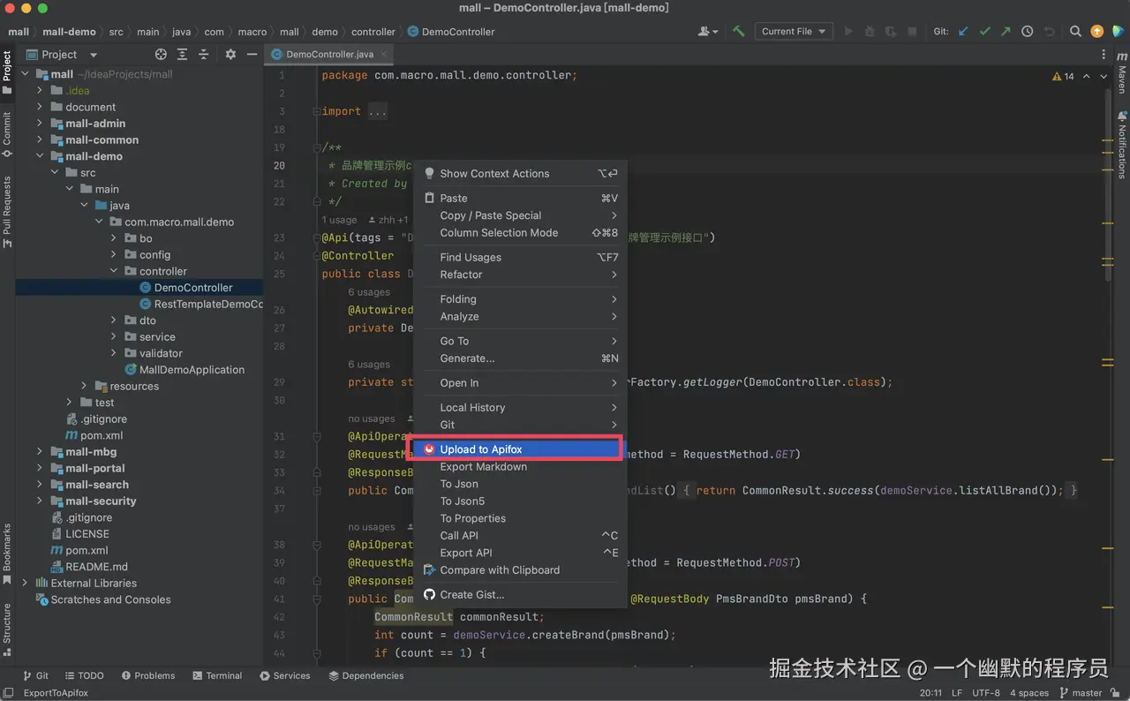This screenshot has width=1130, height=701.
Task: Click UTF-8 encoding in status bar
Action: tap(986, 693)
